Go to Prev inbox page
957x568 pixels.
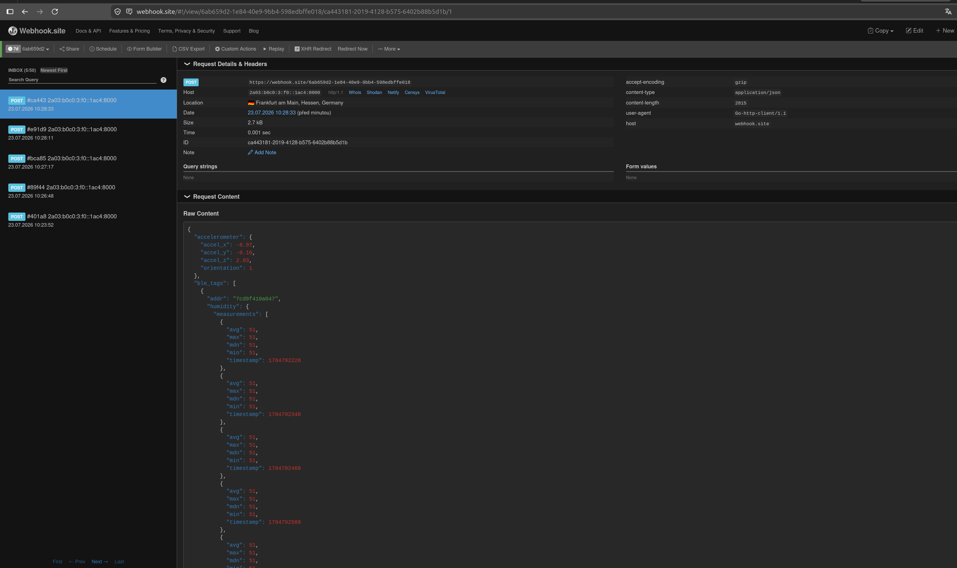pyautogui.click(x=77, y=561)
